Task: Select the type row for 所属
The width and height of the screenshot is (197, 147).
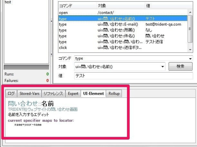Action: tap(123, 30)
